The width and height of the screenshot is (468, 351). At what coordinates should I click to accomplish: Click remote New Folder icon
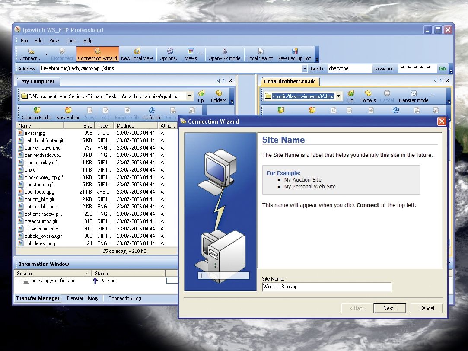[312, 110]
